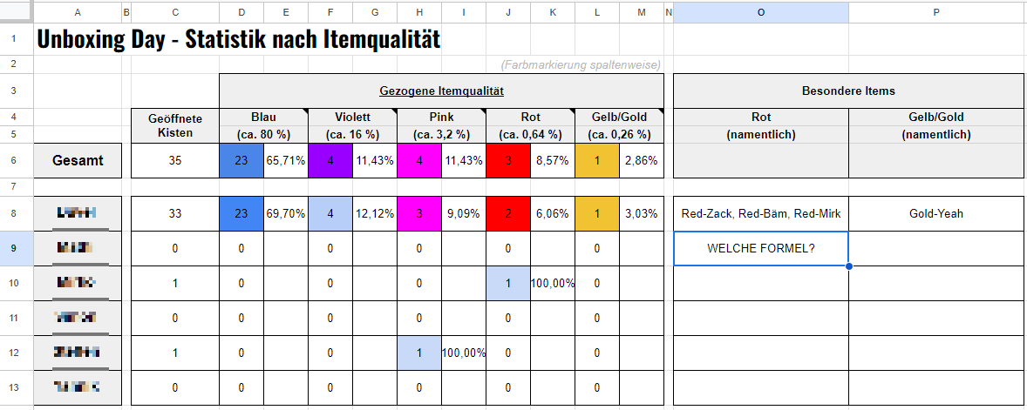Image resolution: width=1027 pixels, height=410 pixels.
Task: Click the select-all corner box
Action: (17, 12)
